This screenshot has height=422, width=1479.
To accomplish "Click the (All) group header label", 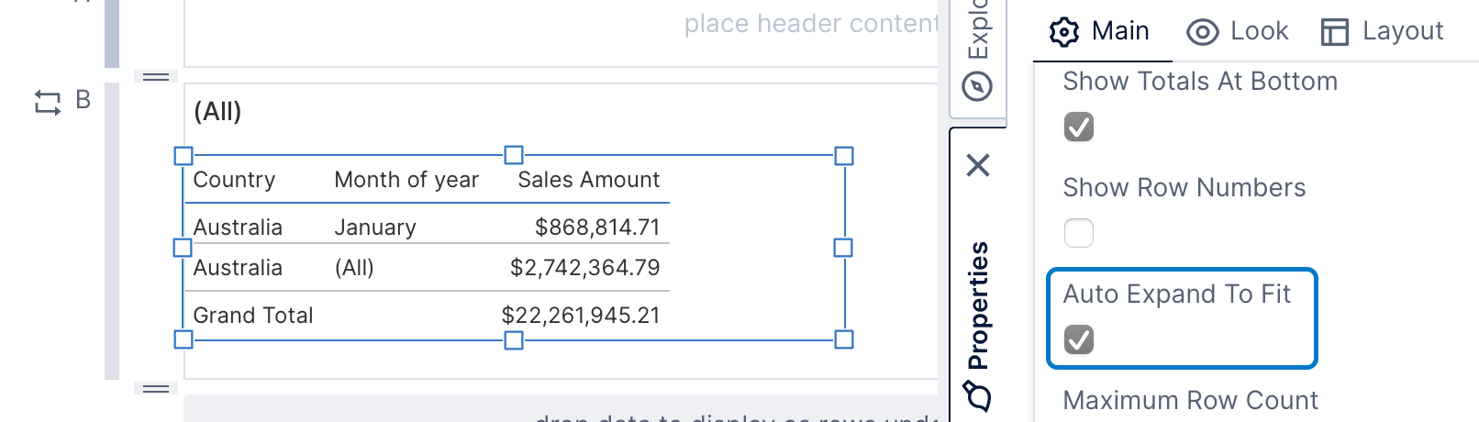I will coord(217,112).
